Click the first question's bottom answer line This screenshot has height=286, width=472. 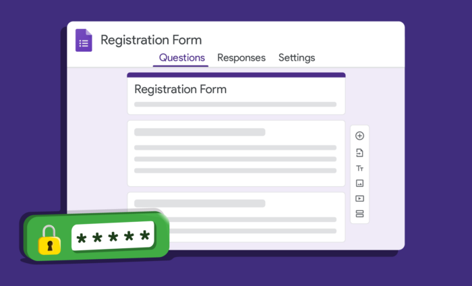point(235,171)
